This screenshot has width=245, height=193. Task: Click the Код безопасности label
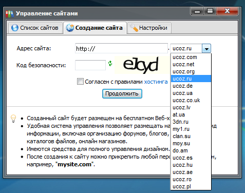(41, 65)
